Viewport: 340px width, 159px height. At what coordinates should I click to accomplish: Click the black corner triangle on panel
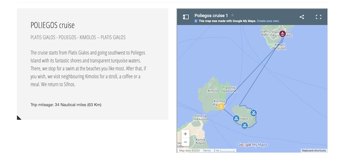point(19,118)
